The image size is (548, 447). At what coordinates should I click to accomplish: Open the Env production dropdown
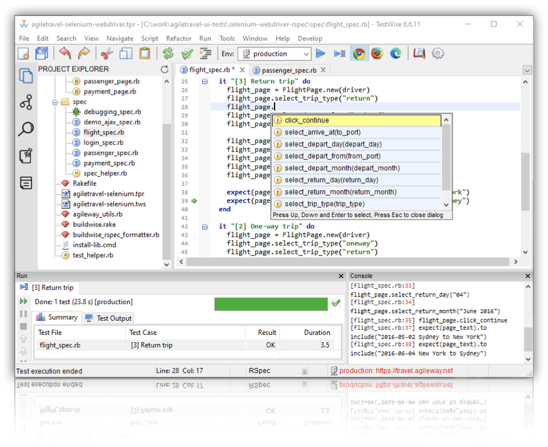pos(275,54)
